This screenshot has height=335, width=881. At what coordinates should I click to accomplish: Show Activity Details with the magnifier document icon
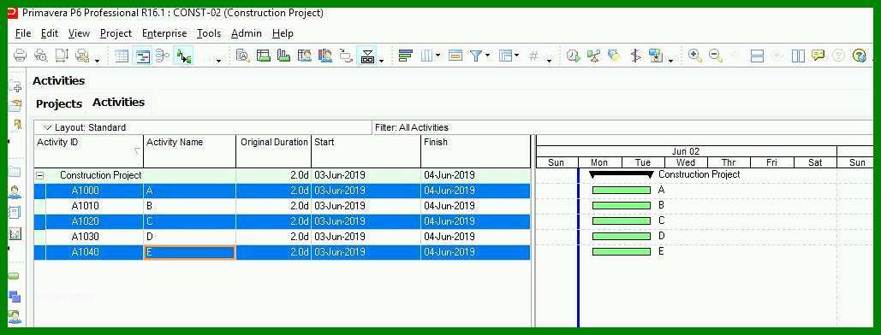[243, 56]
